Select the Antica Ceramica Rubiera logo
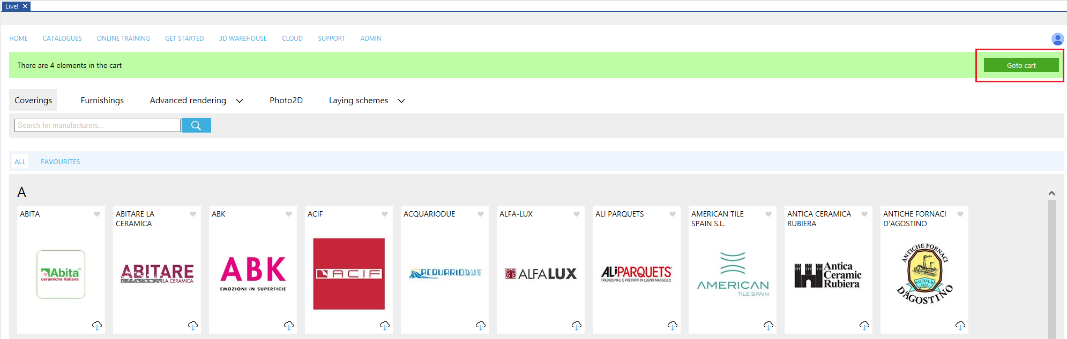Screen dimensions: 1067x339 829,275
